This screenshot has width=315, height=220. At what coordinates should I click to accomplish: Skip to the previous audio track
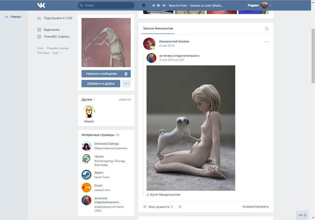click(153, 5)
